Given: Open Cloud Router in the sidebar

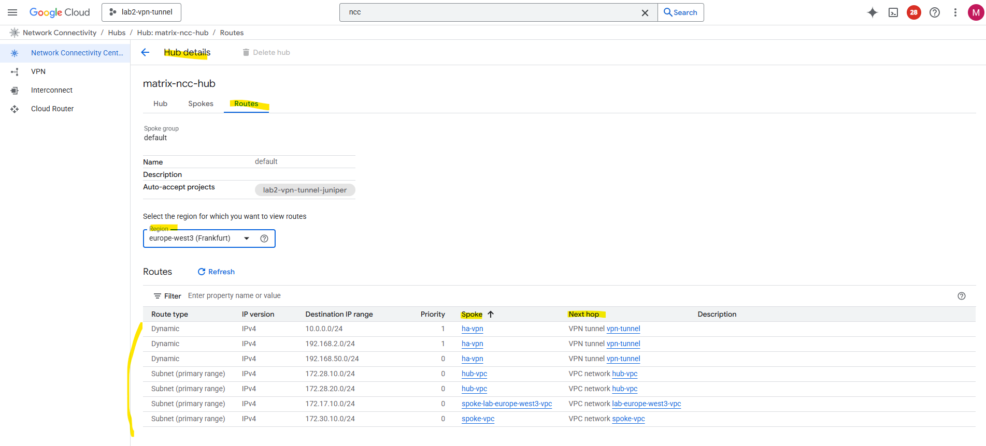Looking at the screenshot, I should 52,109.
